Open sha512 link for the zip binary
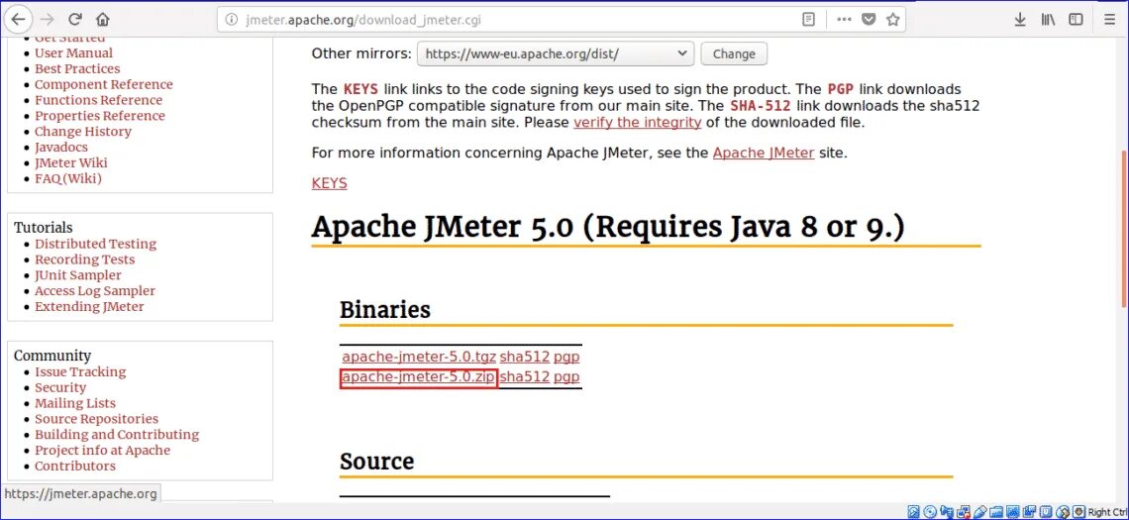Viewport: 1129px width, 520px height. pyautogui.click(x=525, y=376)
